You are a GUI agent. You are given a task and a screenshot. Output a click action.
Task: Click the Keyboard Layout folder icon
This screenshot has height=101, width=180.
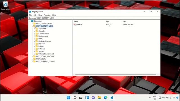pyautogui.click(x=37, y=41)
